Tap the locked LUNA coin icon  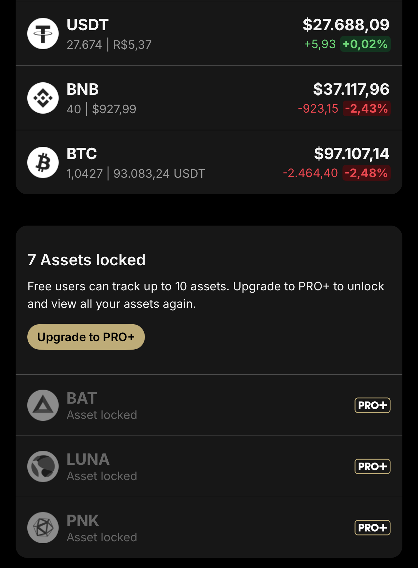(43, 466)
